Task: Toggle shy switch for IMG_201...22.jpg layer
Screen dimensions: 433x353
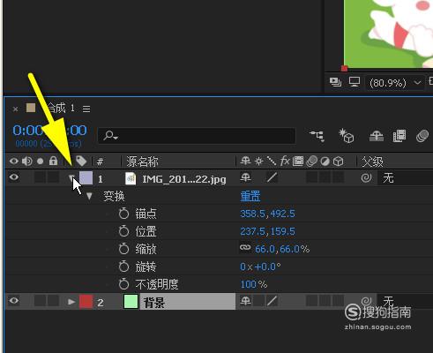Action: click(x=245, y=177)
